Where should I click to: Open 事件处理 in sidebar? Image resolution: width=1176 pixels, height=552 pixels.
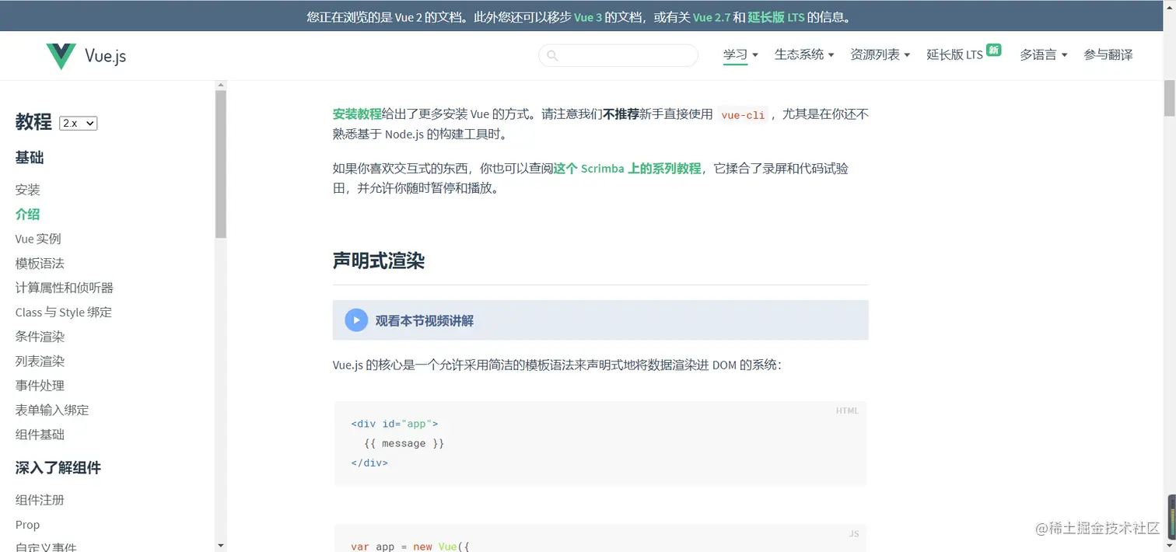pos(40,386)
